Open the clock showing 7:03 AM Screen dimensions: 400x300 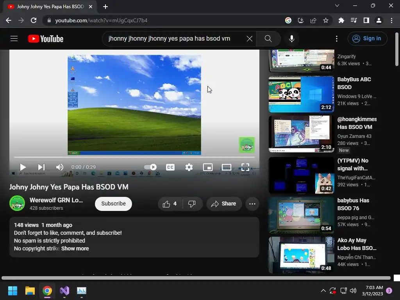372,291
